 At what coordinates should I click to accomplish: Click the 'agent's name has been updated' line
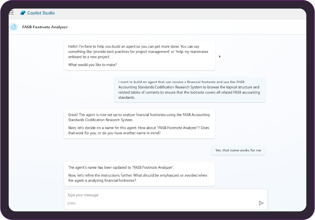coord(121,167)
